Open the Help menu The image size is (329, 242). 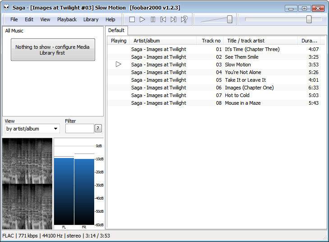click(110, 19)
